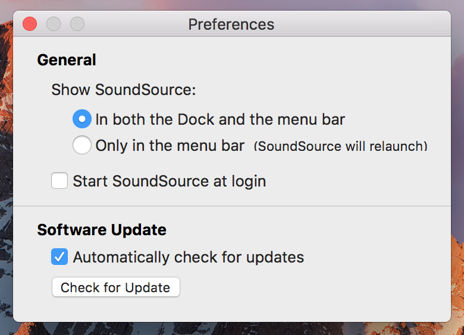Viewport: 464px width, 335px height.
Task: Click the Check for Update button
Action: [x=116, y=287]
